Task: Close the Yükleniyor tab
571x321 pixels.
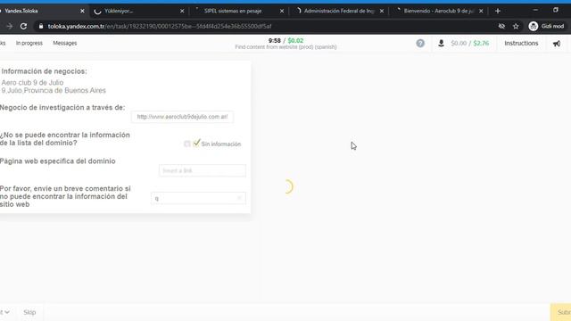Action: pos(182,11)
